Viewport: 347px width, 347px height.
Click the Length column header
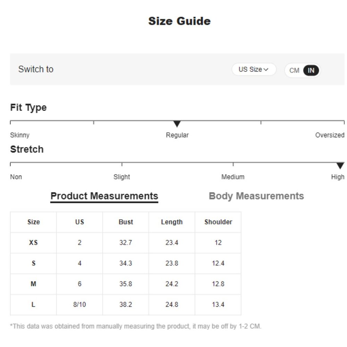tap(172, 222)
